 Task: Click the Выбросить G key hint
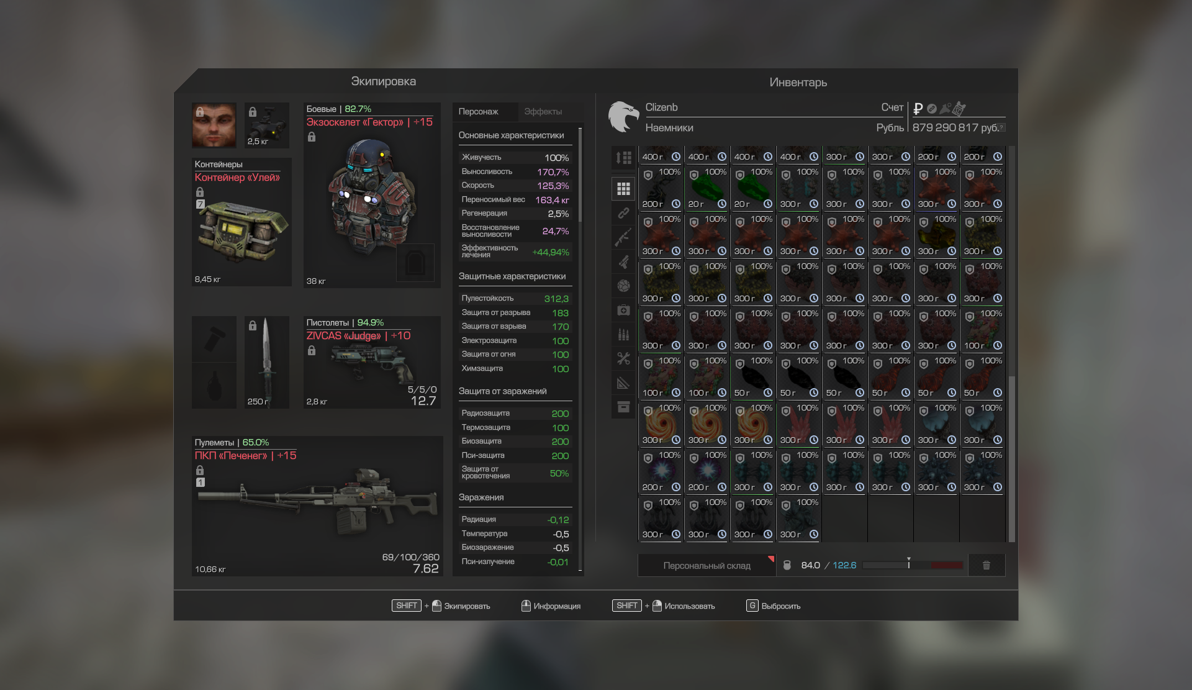774,606
